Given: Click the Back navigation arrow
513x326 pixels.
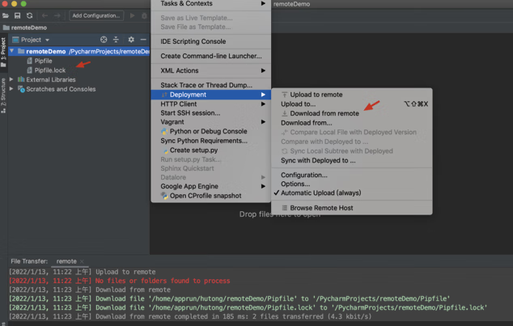Looking at the screenshot, I should tap(45, 15).
